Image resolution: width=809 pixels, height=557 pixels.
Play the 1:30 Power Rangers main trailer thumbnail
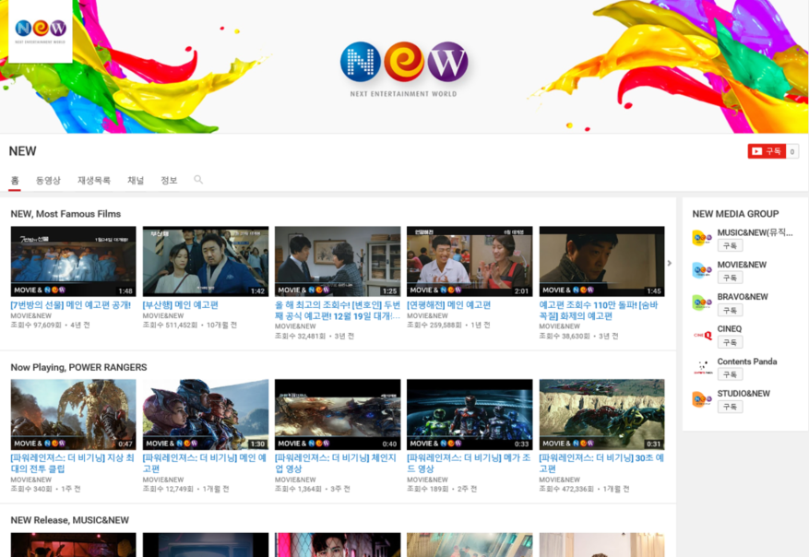tap(206, 414)
